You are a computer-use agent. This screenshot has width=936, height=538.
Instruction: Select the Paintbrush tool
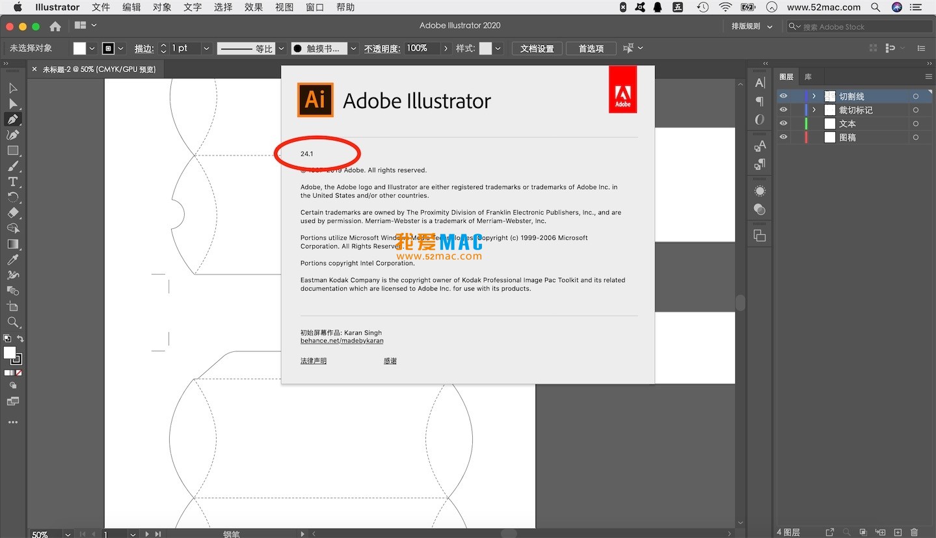click(x=12, y=166)
